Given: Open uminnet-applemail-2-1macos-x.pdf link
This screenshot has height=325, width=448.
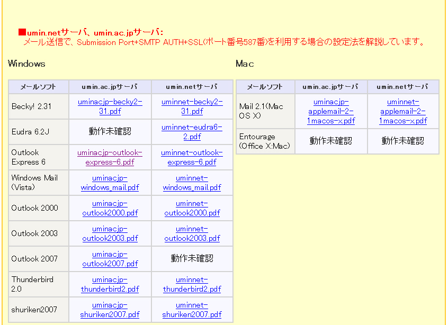Looking at the screenshot, I should (403, 111).
